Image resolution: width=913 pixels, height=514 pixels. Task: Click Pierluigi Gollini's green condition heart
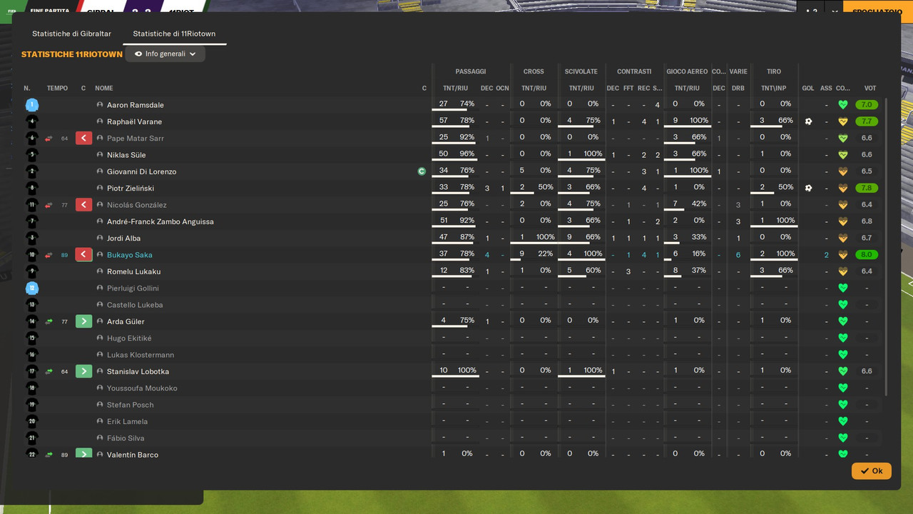[843, 288]
